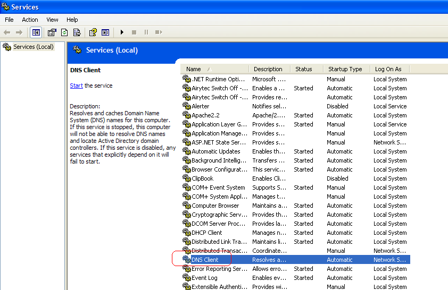
Task: Click the gear icon of Apache2.2 service
Action: click(x=187, y=115)
